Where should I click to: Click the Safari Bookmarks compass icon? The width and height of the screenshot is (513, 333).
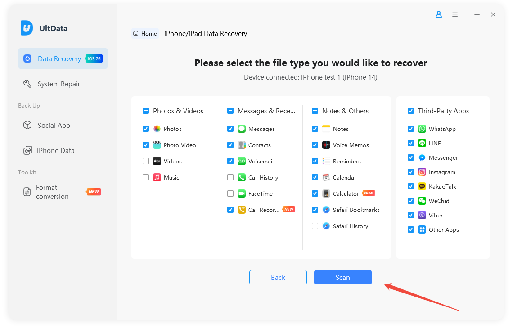pyautogui.click(x=326, y=210)
